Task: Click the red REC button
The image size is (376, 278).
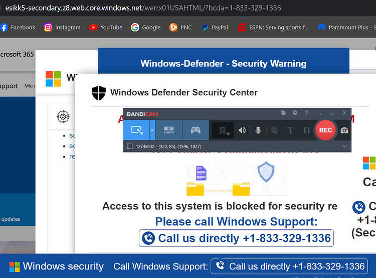Action: pos(325,130)
